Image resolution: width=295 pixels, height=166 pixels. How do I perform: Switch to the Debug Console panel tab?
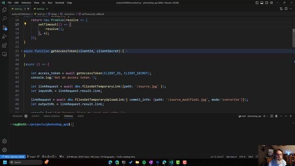pos(51,116)
